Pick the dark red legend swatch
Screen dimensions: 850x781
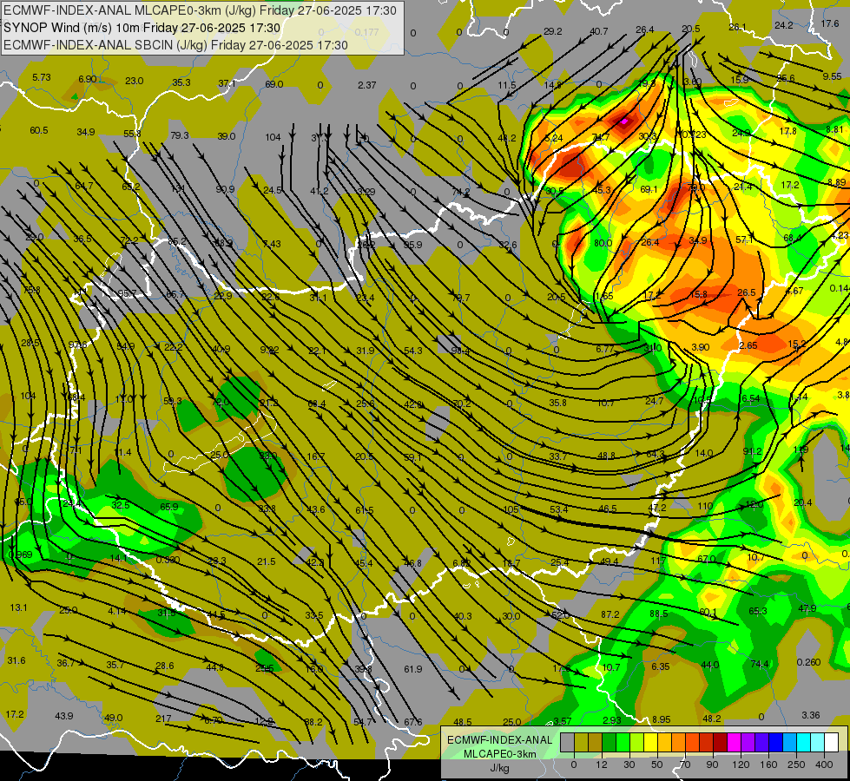[720, 742]
